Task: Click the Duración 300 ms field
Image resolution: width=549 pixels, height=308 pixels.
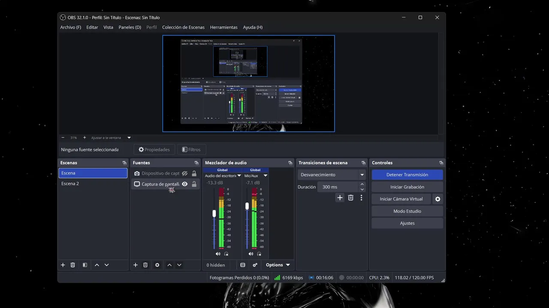Action: [x=337, y=187]
